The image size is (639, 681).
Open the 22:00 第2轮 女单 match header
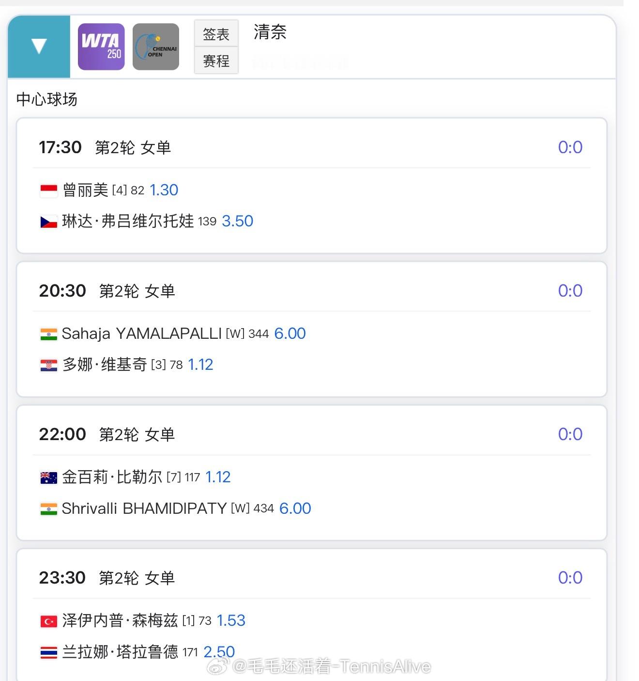click(107, 434)
